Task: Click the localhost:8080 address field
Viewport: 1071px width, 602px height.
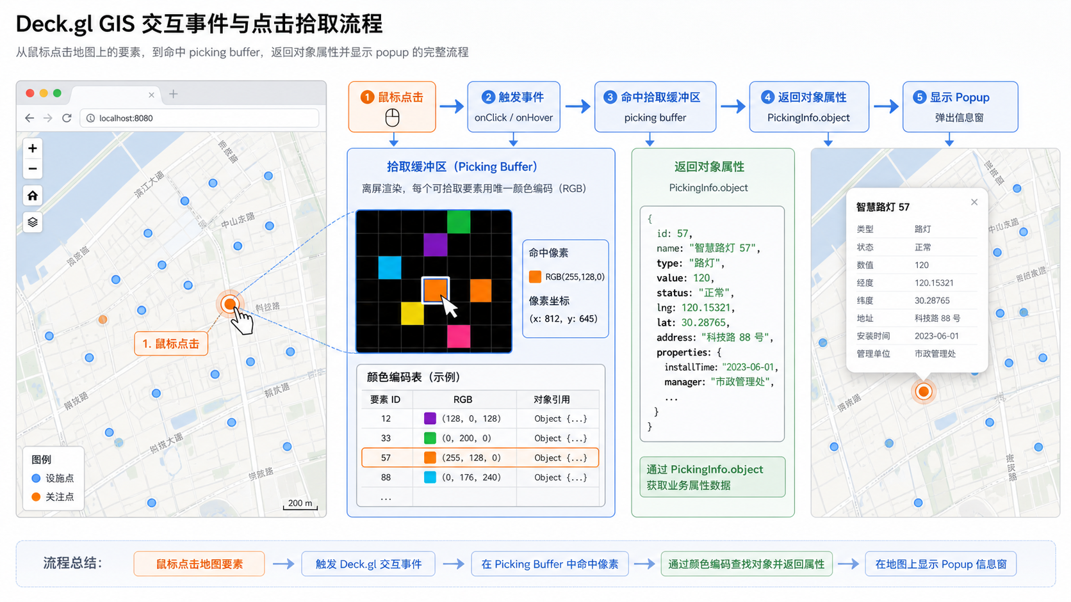Action: coord(199,118)
